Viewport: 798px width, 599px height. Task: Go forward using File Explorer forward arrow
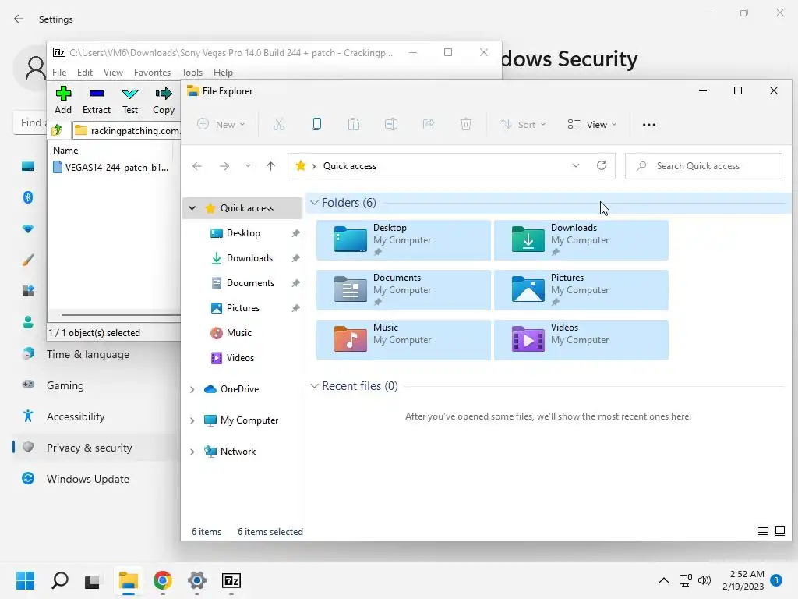coord(224,166)
